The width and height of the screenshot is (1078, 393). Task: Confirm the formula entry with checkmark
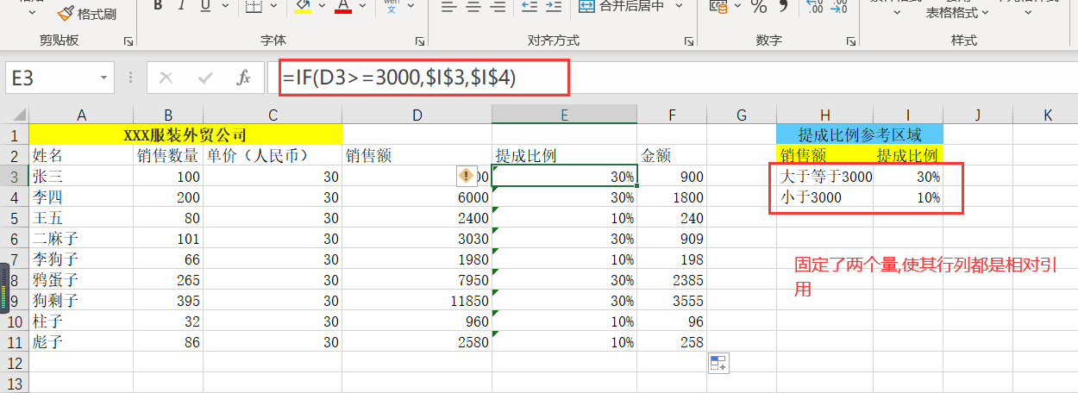pyautogui.click(x=205, y=78)
